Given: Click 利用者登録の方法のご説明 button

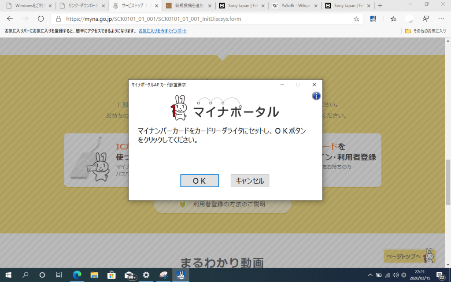Looking at the screenshot, I should tap(222, 204).
